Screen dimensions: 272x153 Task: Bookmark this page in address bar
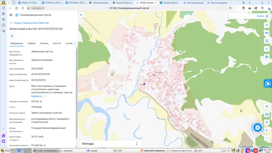230,8
